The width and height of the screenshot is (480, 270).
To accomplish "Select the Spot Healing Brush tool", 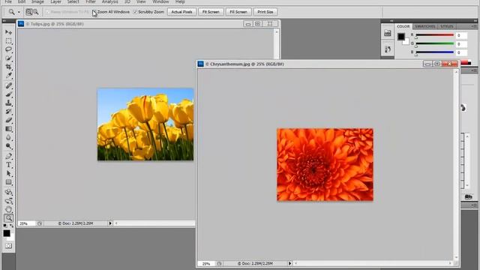I will tap(8, 85).
